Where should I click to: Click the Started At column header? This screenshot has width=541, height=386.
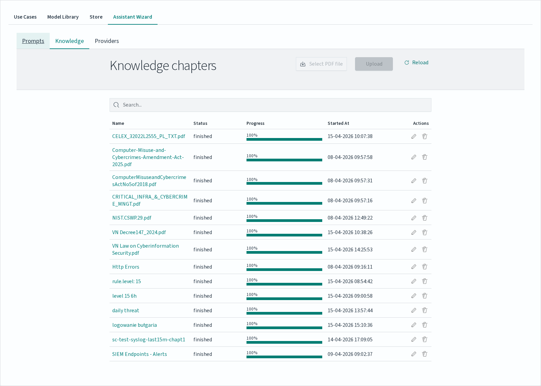[338, 123]
